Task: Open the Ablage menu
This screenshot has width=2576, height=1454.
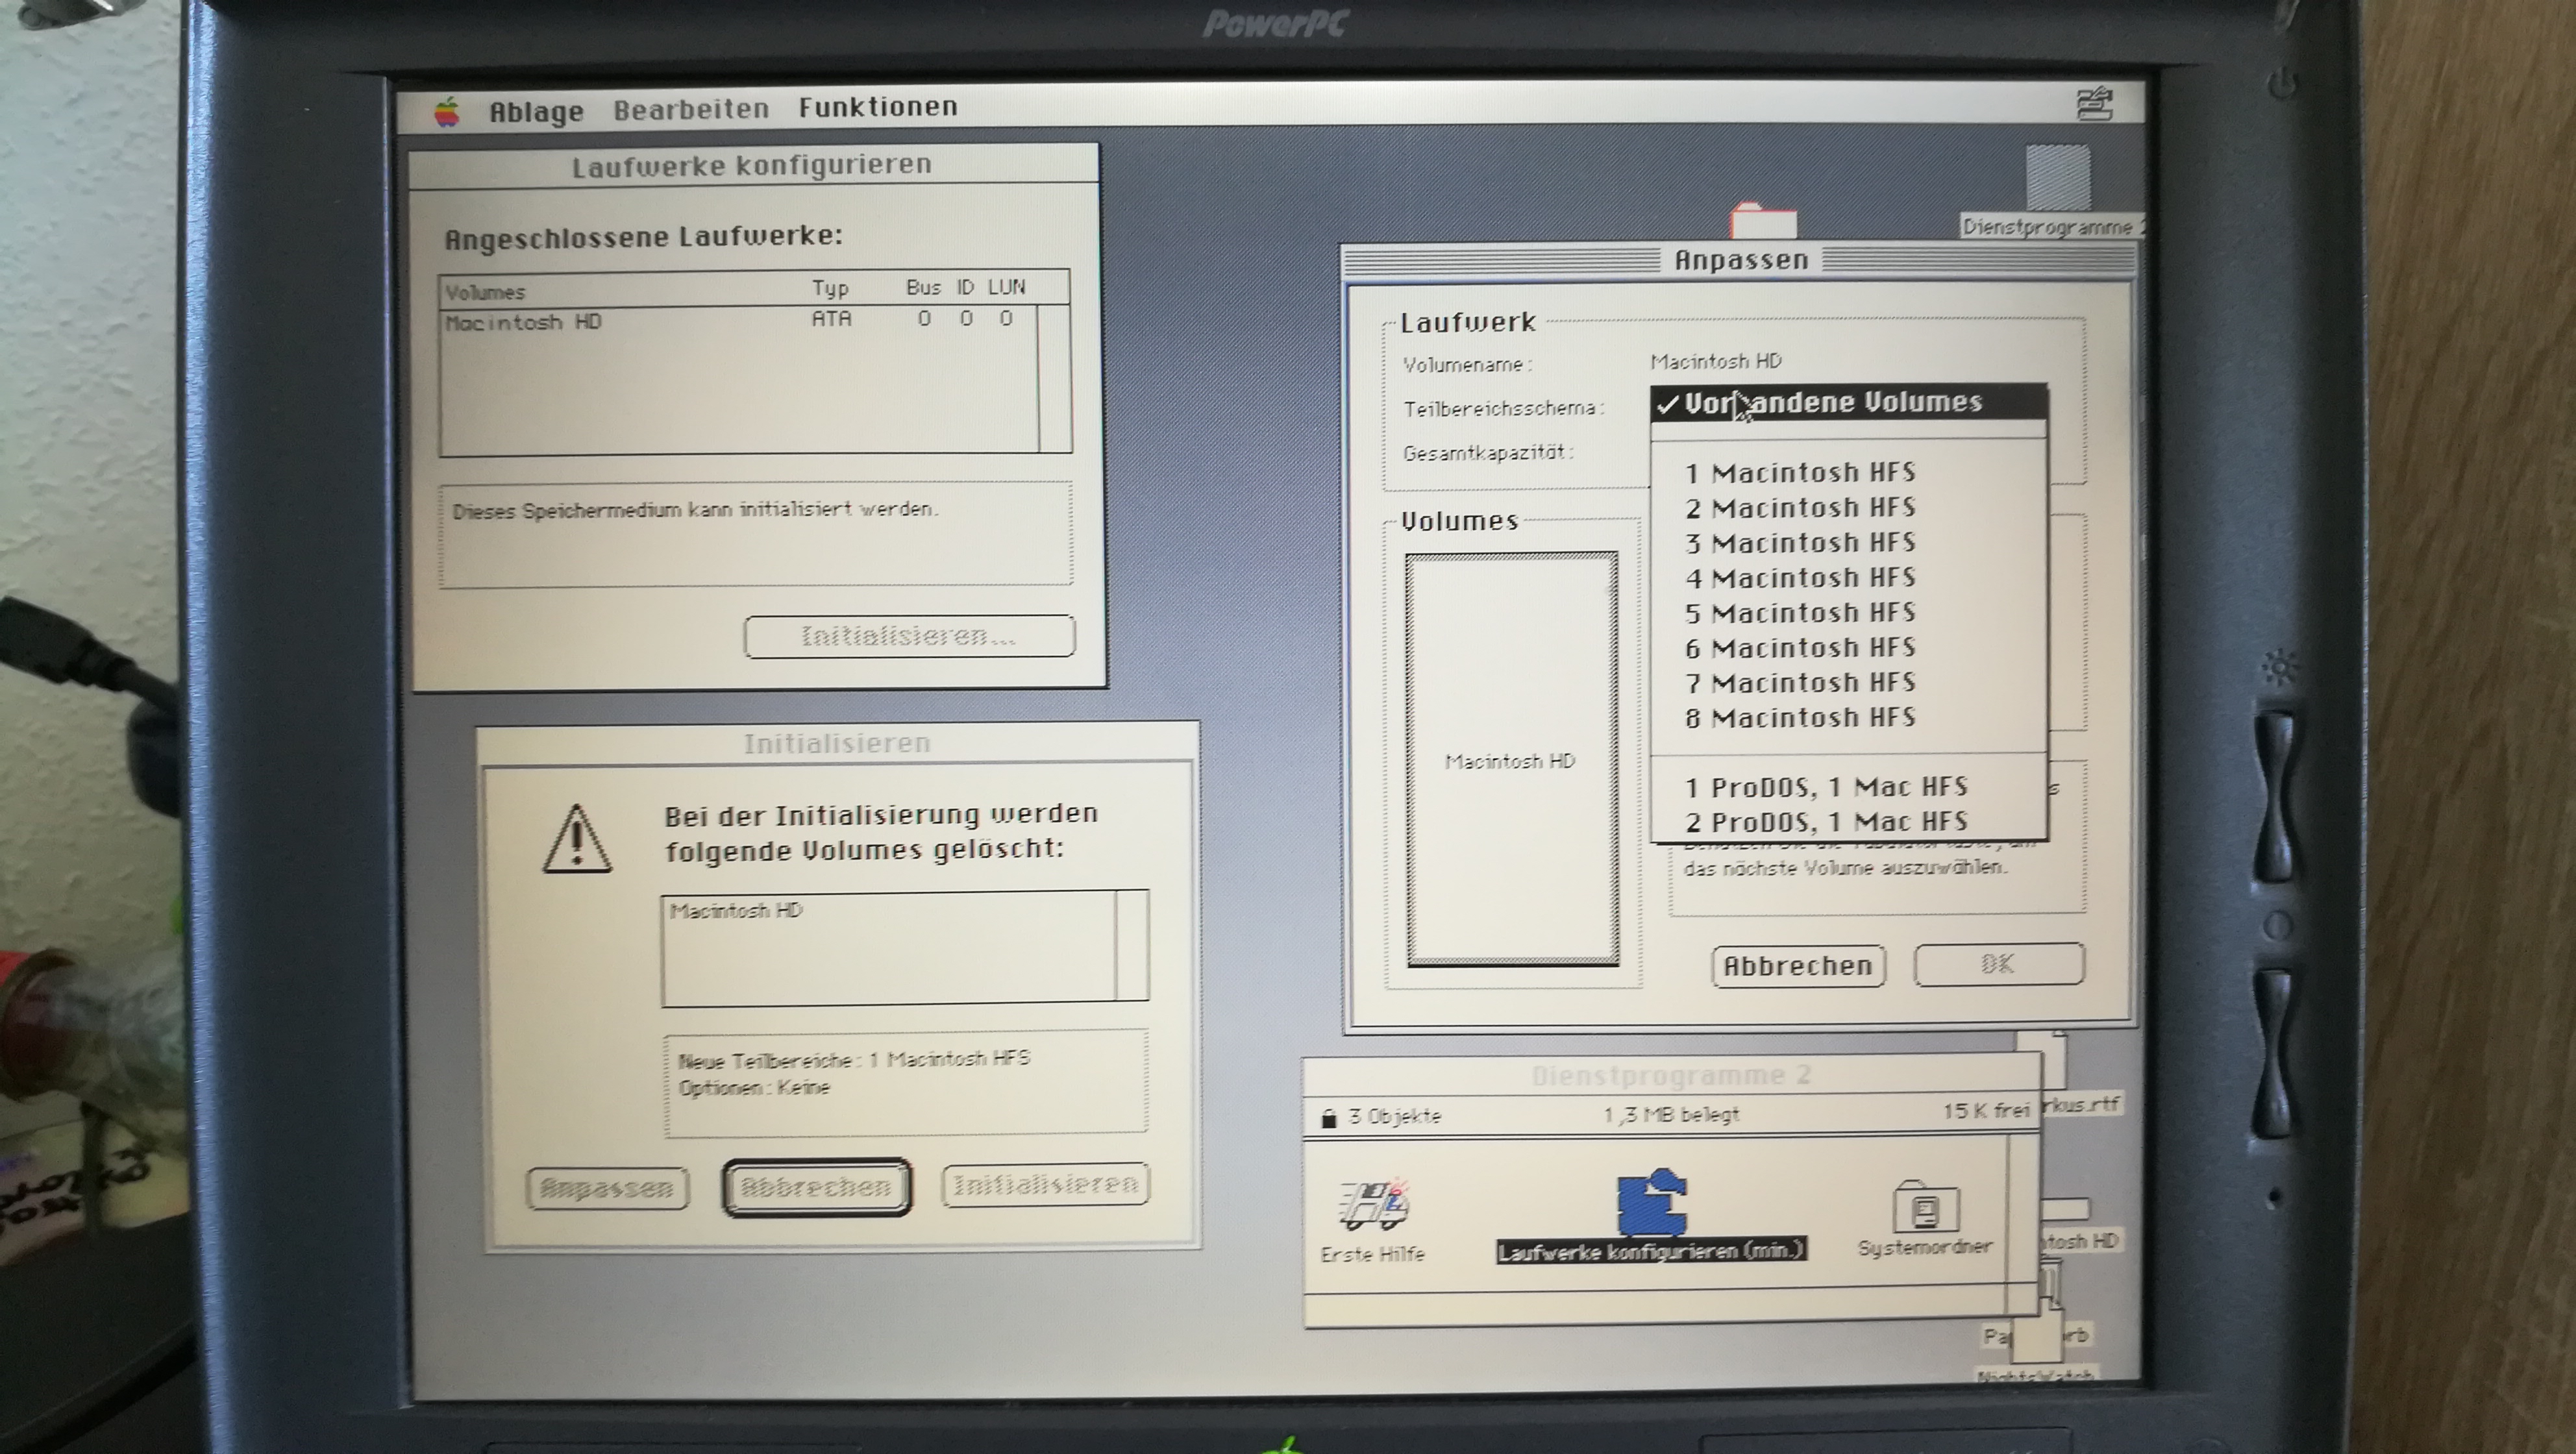Action: point(536,111)
